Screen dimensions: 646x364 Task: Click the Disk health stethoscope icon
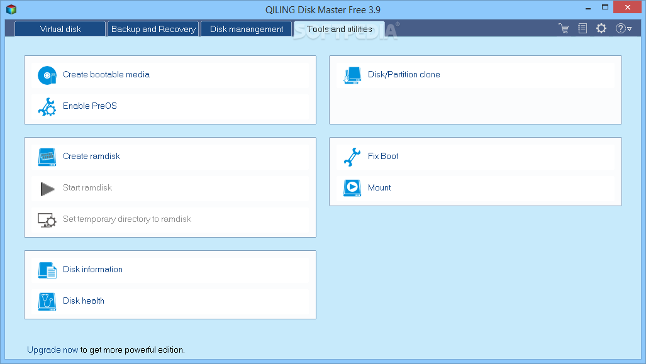pyautogui.click(x=47, y=301)
